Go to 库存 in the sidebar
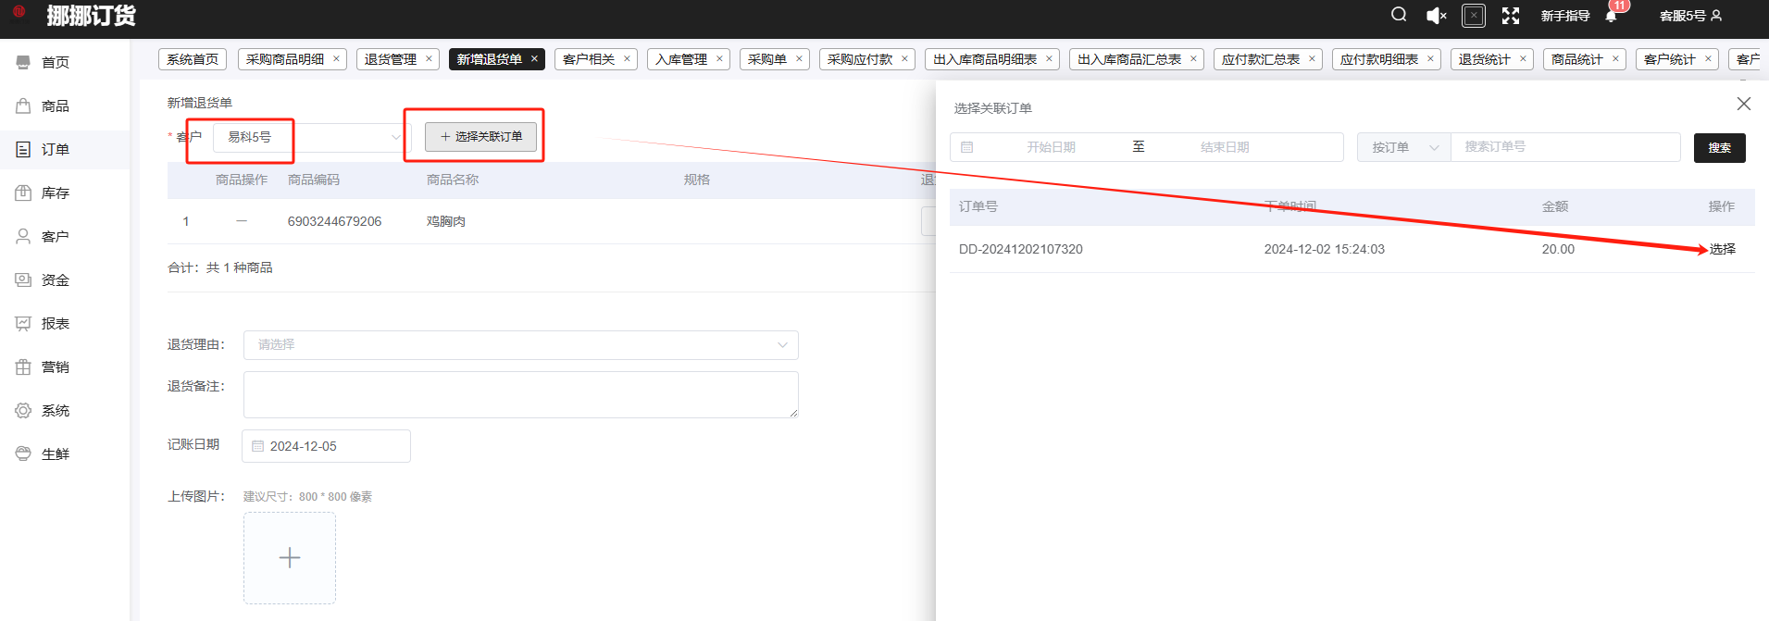The image size is (1769, 621). 55,193
